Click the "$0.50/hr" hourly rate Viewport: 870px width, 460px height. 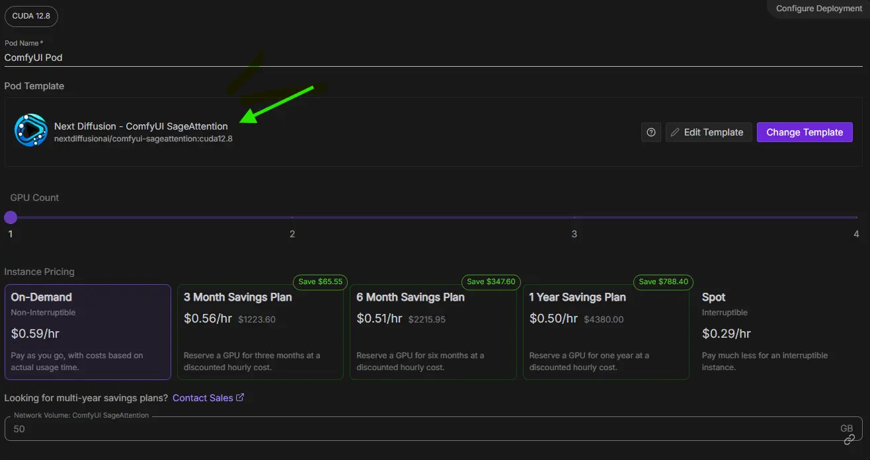tap(553, 319)
